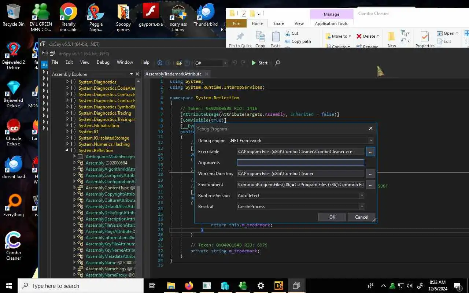
Task: Select the Bejeweled 2 Deluxe shortcut
Action: click(14, 56)
